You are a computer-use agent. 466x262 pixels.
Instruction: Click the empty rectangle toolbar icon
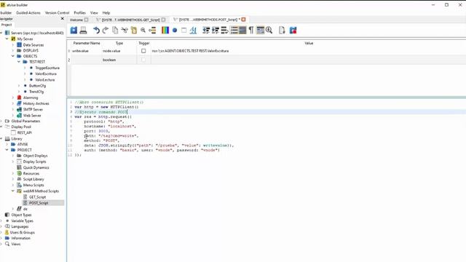(x=184, y=31)
